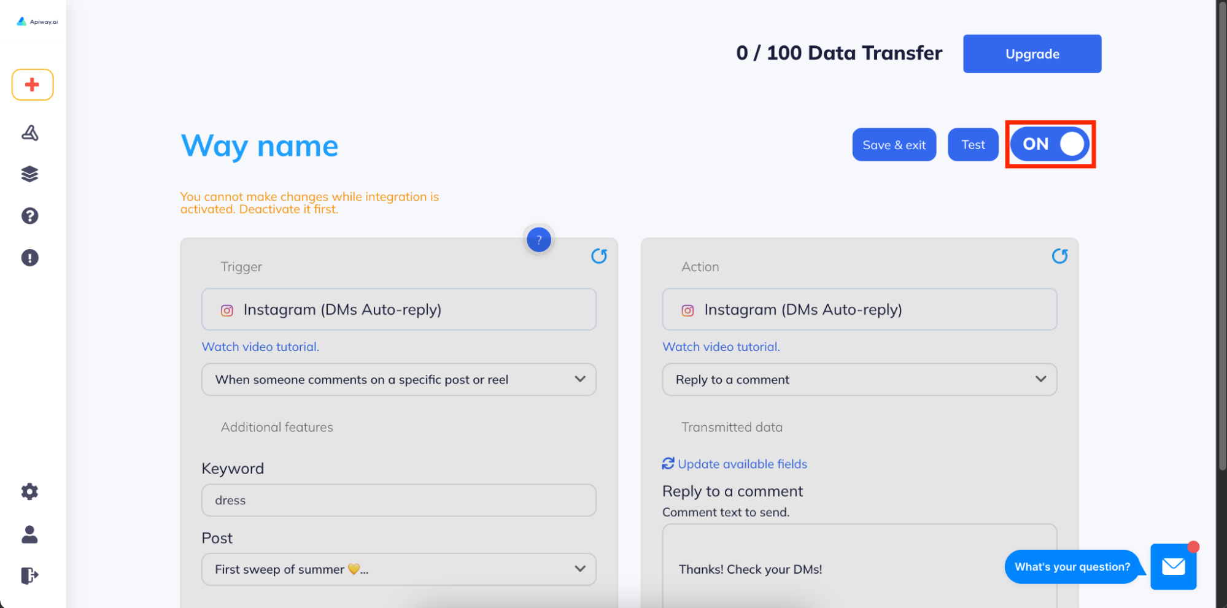1227x608 pixels.
Task: Click the Save & exit button
Action: click(894, 145)
